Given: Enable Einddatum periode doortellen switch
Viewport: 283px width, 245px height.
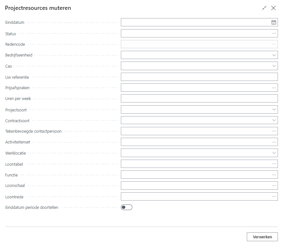Looking at the screenshot, I should click(x=126, y=207).
